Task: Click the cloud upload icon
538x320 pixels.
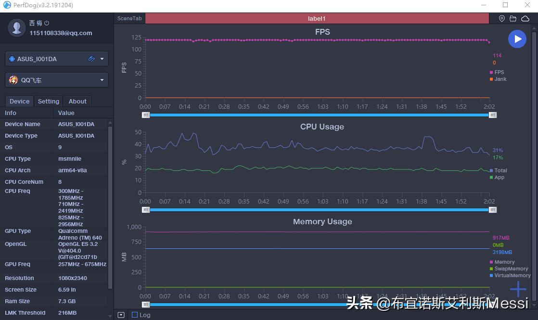Action: click(524, 18)
